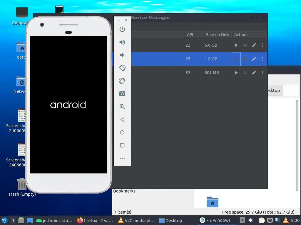Viewport: 301px width, 225px height.
Task: Open the files folder icon in the API 33 row
Action: (245, 73)
